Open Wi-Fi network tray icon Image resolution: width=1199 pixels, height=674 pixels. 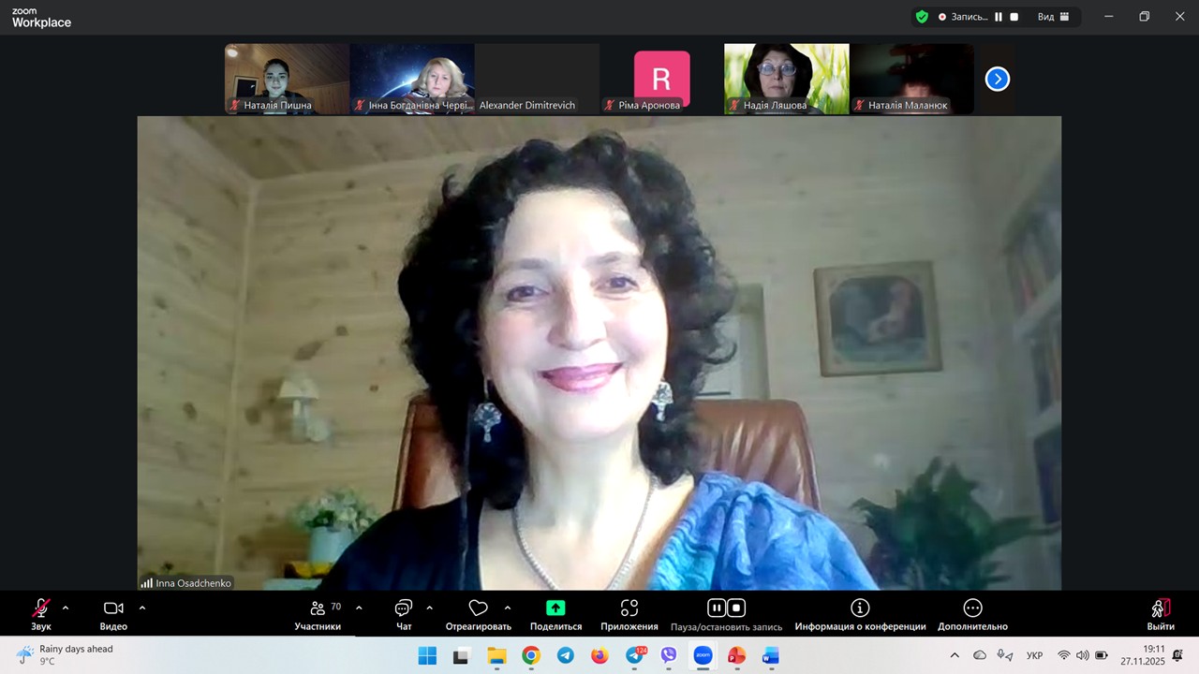tap(1064, 655)
